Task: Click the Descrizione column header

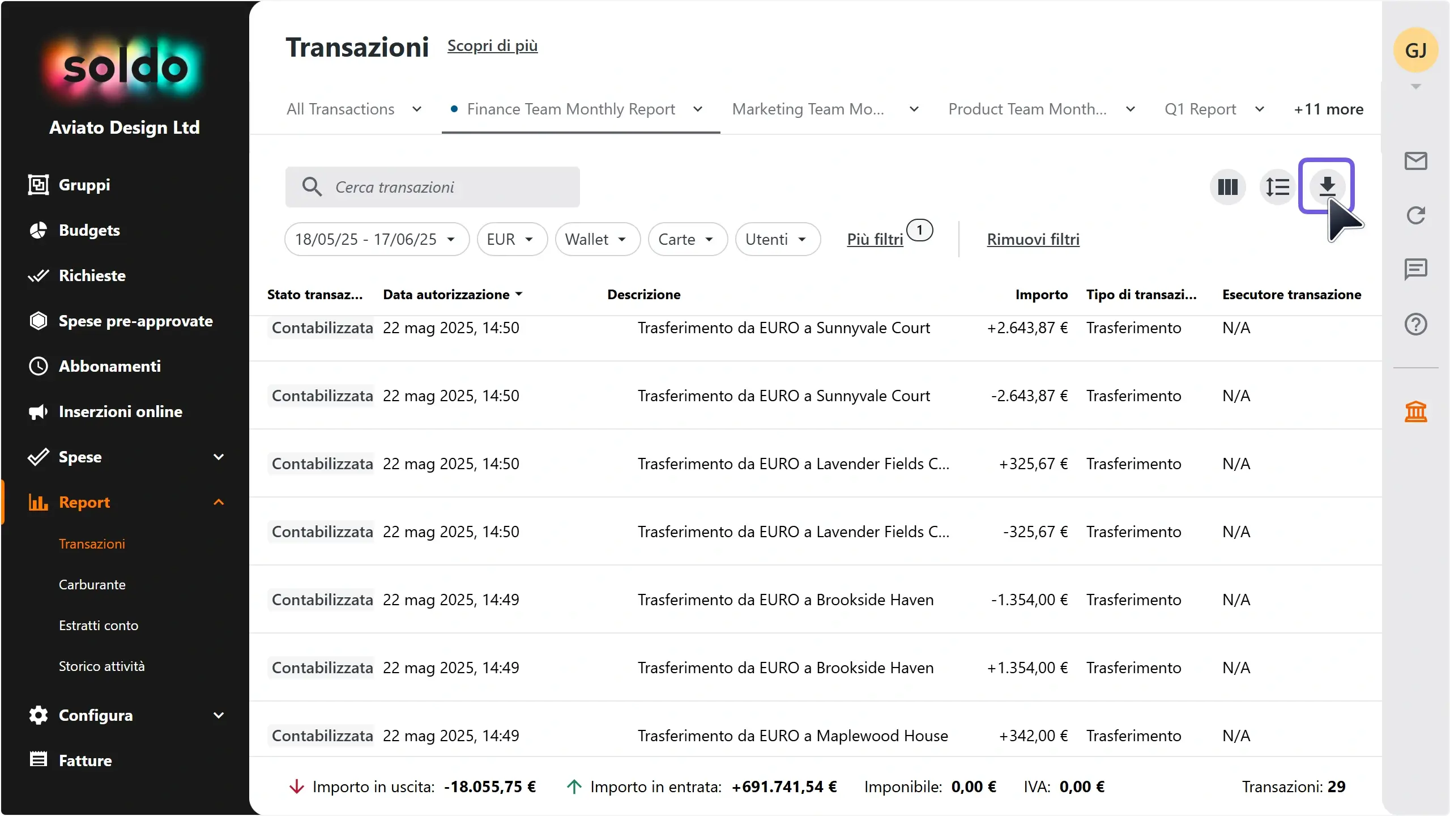Action: (x=644, y=294)
